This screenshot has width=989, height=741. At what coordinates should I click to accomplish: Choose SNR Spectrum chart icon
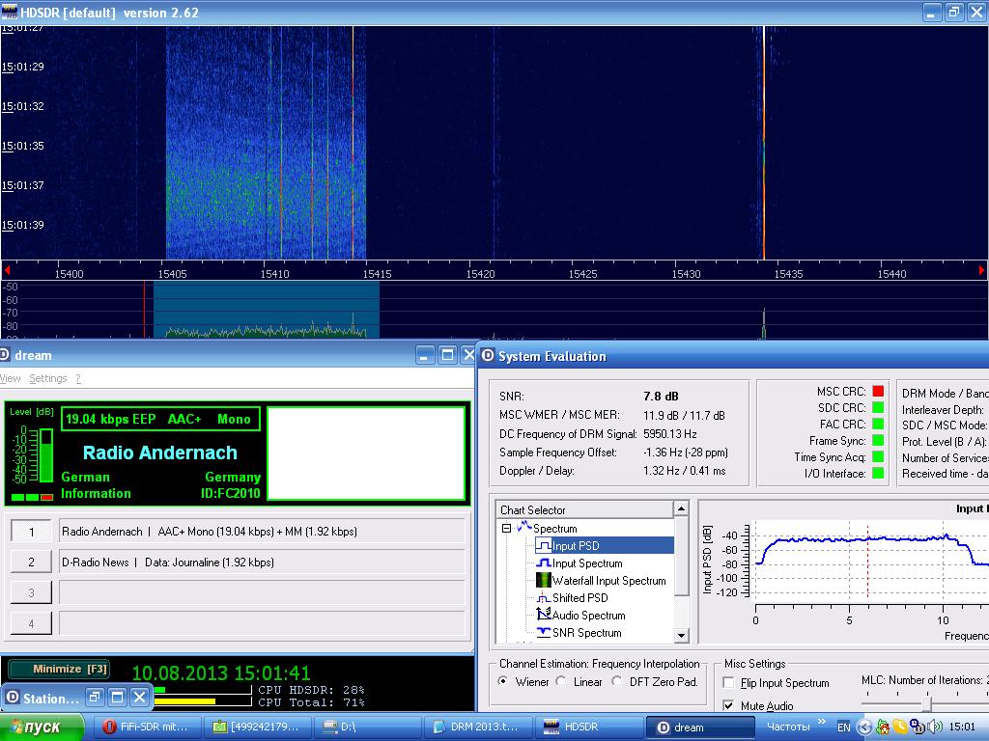point(543,632)
